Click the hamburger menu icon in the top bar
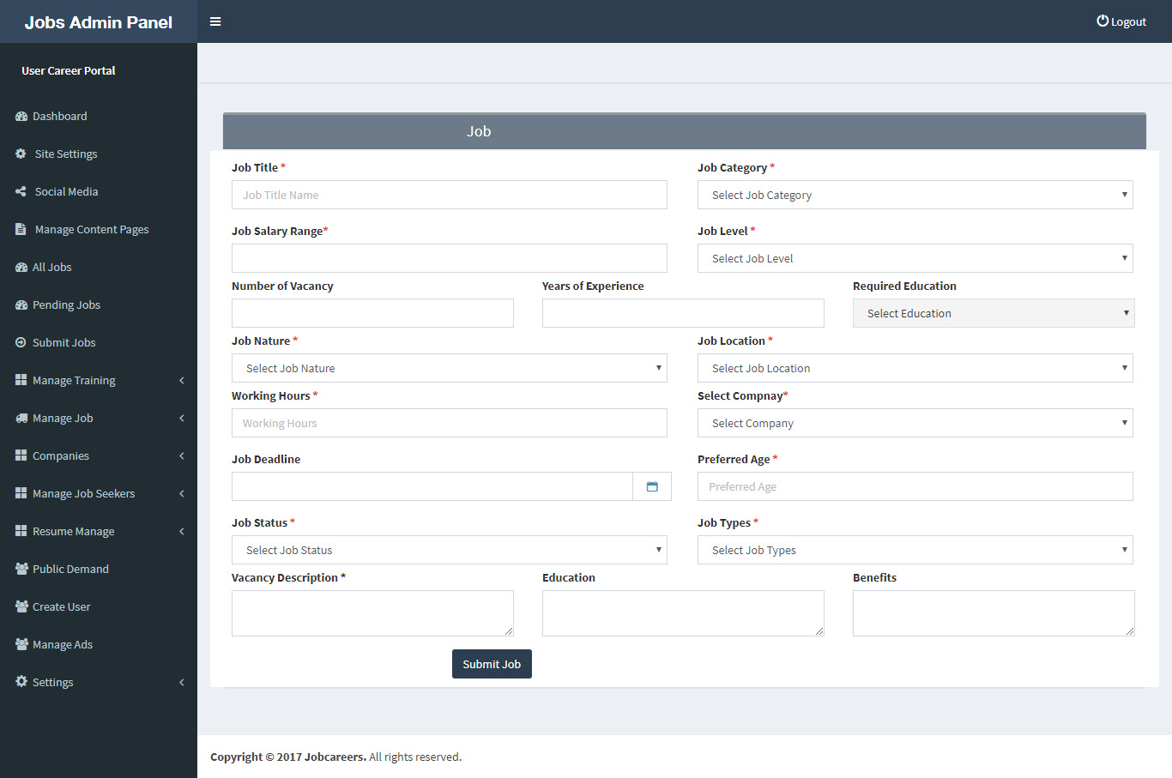 [x=214, y=21]
